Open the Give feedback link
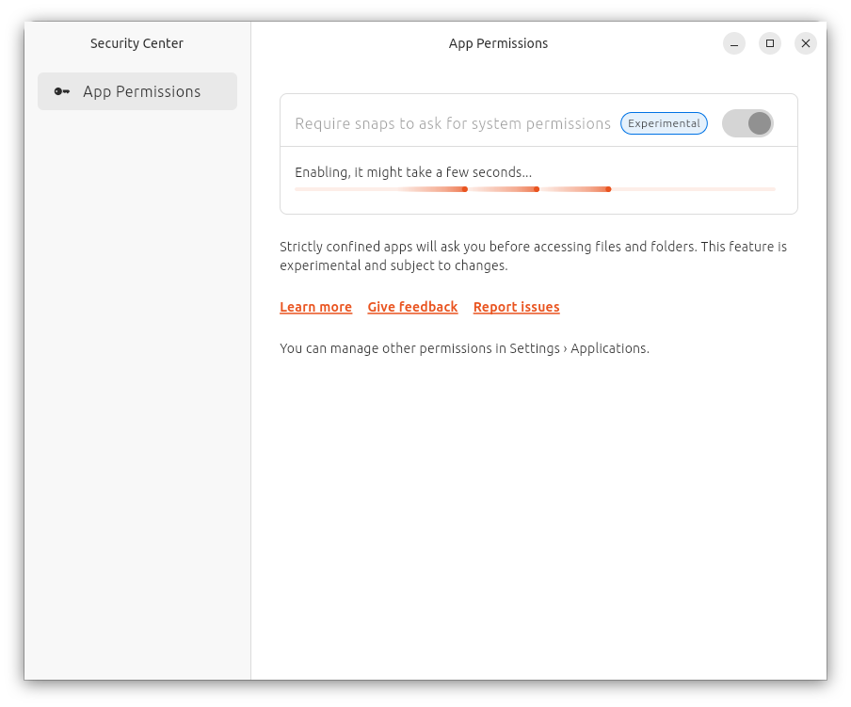Viewport: 851px width, 707px height. pos(412,307)
